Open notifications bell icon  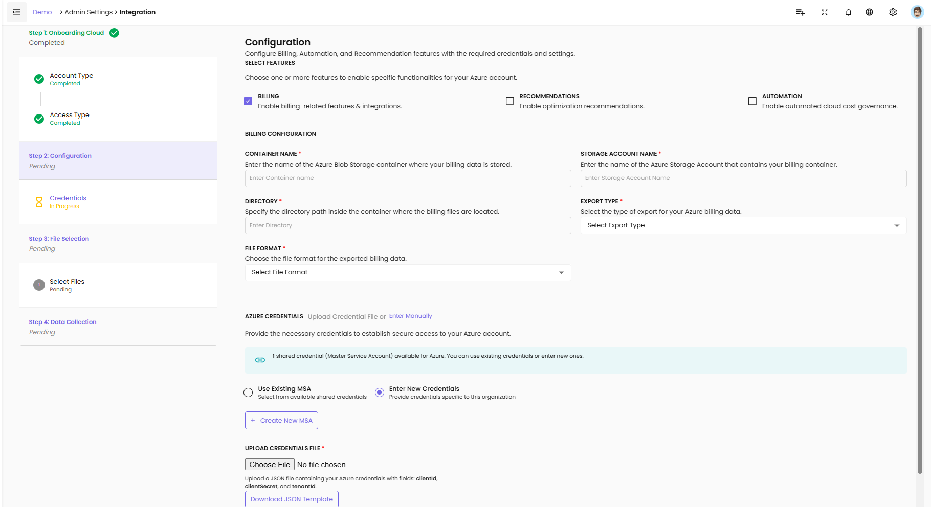click(848, 12)
